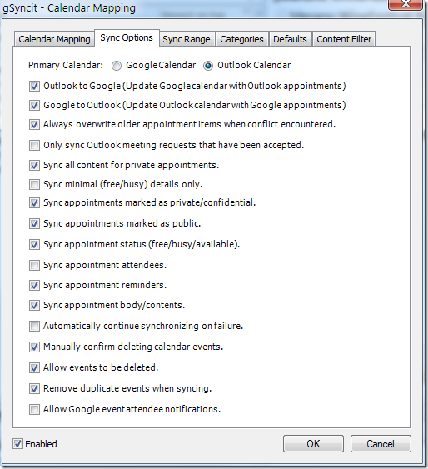Image resolution: width=428 pixels, height=469 pixels.
Task: Uncheck Manually confirm deleting calendar events
Action: click(34, 347)
